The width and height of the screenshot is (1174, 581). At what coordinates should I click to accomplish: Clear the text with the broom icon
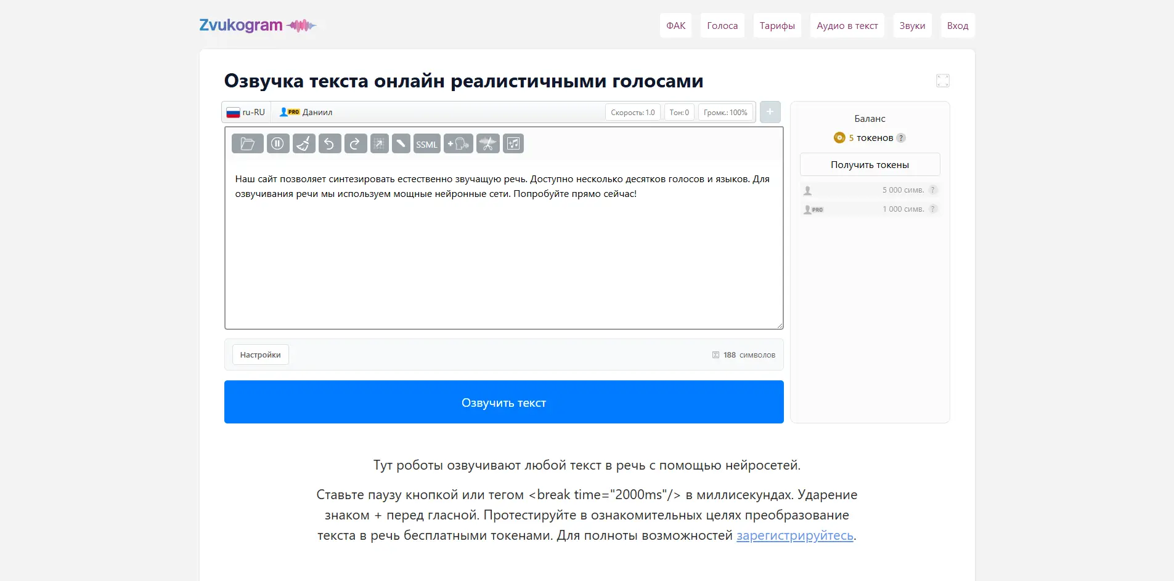click(x=303, y=143)
